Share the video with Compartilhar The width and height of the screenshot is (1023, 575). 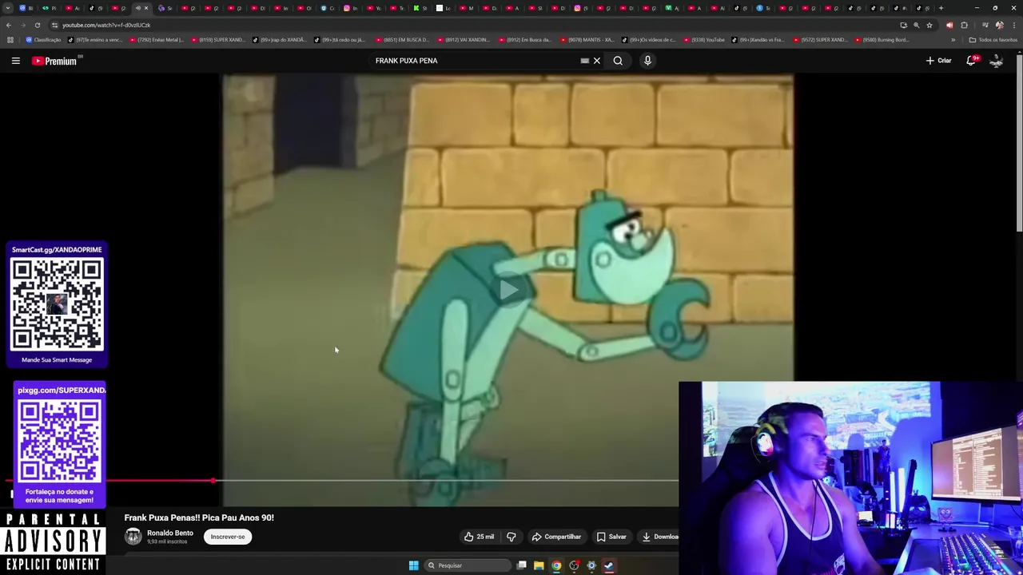556,537
